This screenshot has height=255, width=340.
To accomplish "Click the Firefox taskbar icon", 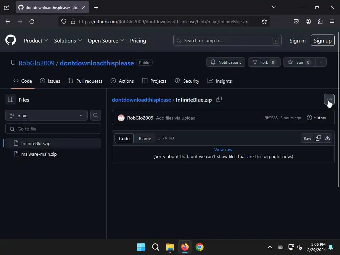I will [x=185, y=247].
